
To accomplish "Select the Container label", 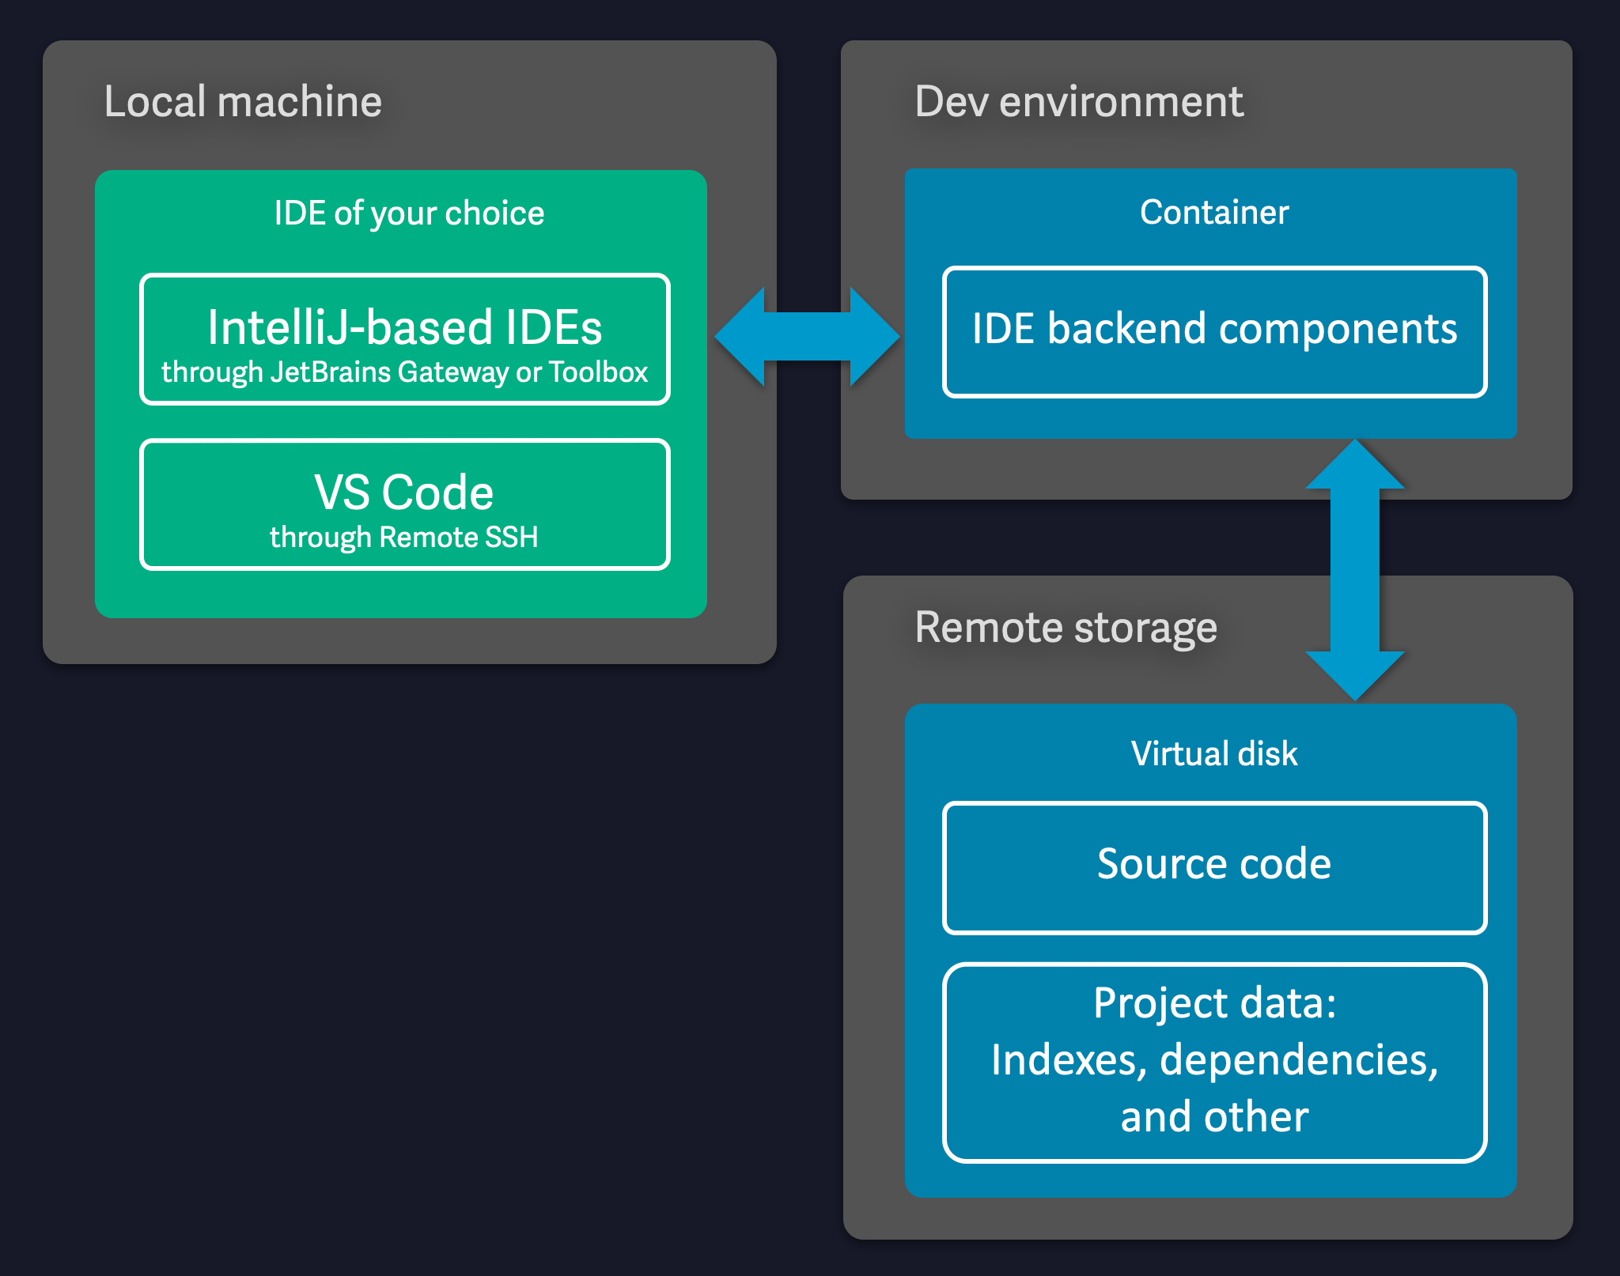I will [x=1213, y=212].
